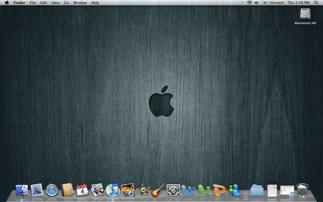
Task: Launch Microsoft PowerPoint from the Dock
Action: click(x=219, y=190)
